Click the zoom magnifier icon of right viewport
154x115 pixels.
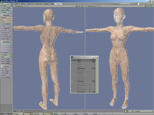[151, 6]
